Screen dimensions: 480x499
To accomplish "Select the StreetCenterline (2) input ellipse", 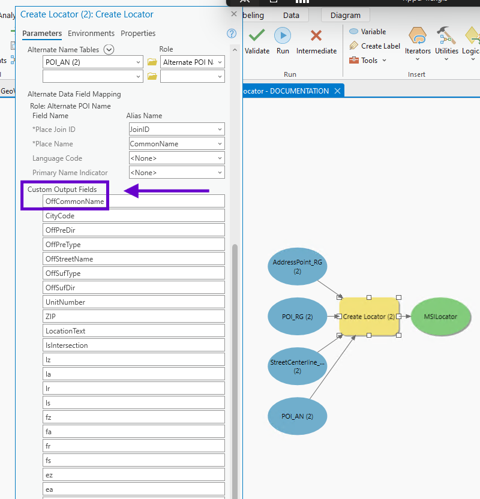I will 297,366.
